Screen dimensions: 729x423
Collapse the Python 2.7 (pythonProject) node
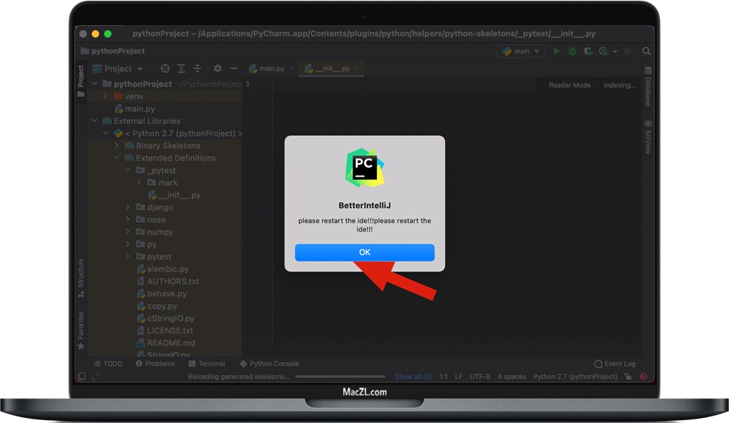(x=105, y=134)
